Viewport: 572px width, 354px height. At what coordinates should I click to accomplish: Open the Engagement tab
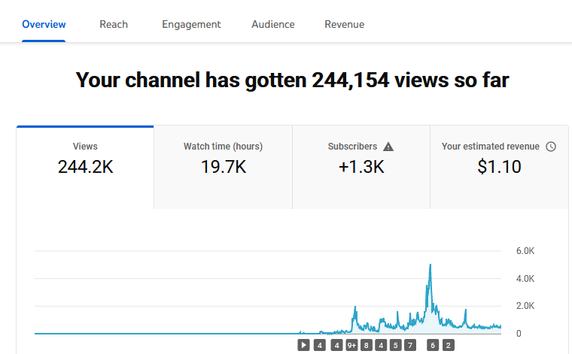pos(191,24)
